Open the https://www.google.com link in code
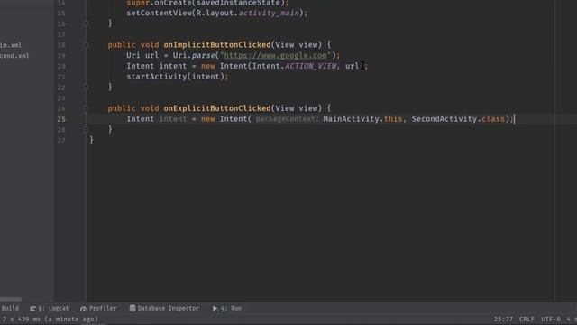This screenshot has width=577, height=325. click(275, 55)
